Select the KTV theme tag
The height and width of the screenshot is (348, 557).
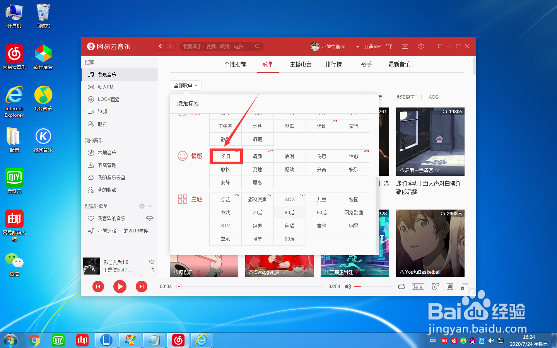tap(226, 226)
